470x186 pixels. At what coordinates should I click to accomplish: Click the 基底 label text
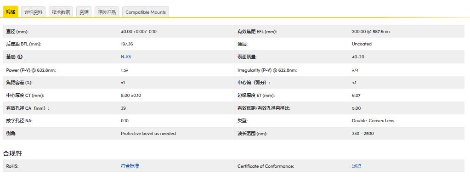point(11,57)
